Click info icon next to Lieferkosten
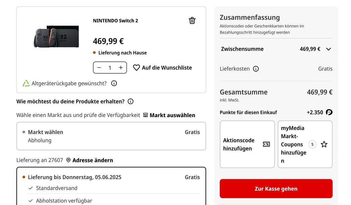This screenshot has width=351, height=205. click(256, 69)
